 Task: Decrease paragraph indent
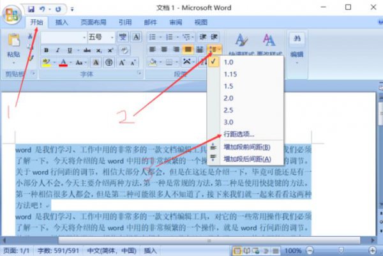click(203, 37)
